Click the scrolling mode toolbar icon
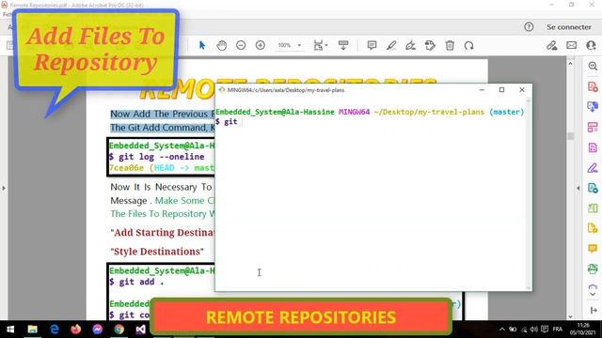Image resolution: width=602 pixels, height=338 pixels. coord(343,45)
